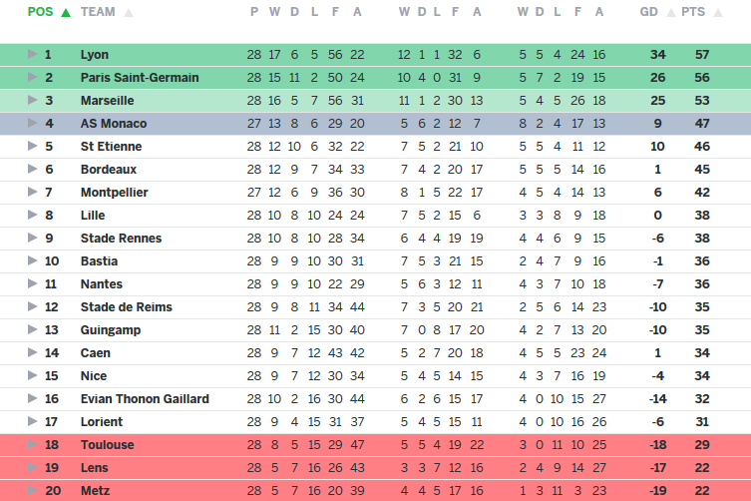Click the sort arrow next to TEAM

point(129,13)
